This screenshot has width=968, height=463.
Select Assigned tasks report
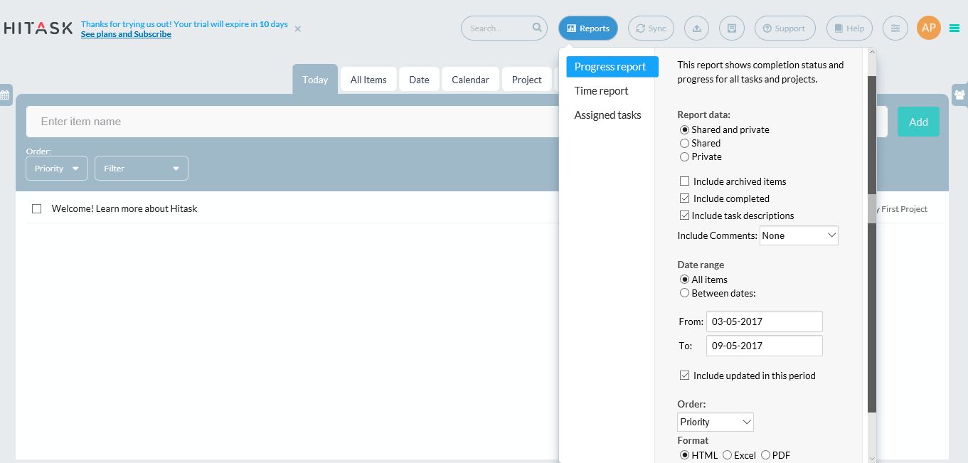(x=608, y=115)
